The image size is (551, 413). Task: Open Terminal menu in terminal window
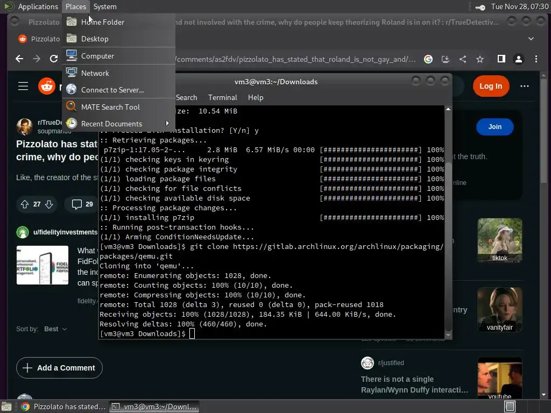click(222, 97)
